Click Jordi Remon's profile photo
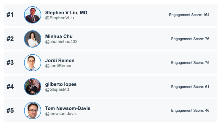Viewport: 224px width, 126px height. pyautogui.click(x=33, y=63)
